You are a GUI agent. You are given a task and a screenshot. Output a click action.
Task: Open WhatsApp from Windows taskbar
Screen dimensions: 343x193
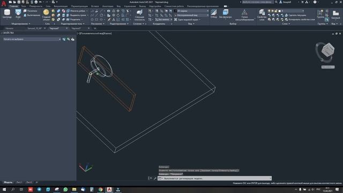click(65, 189)
